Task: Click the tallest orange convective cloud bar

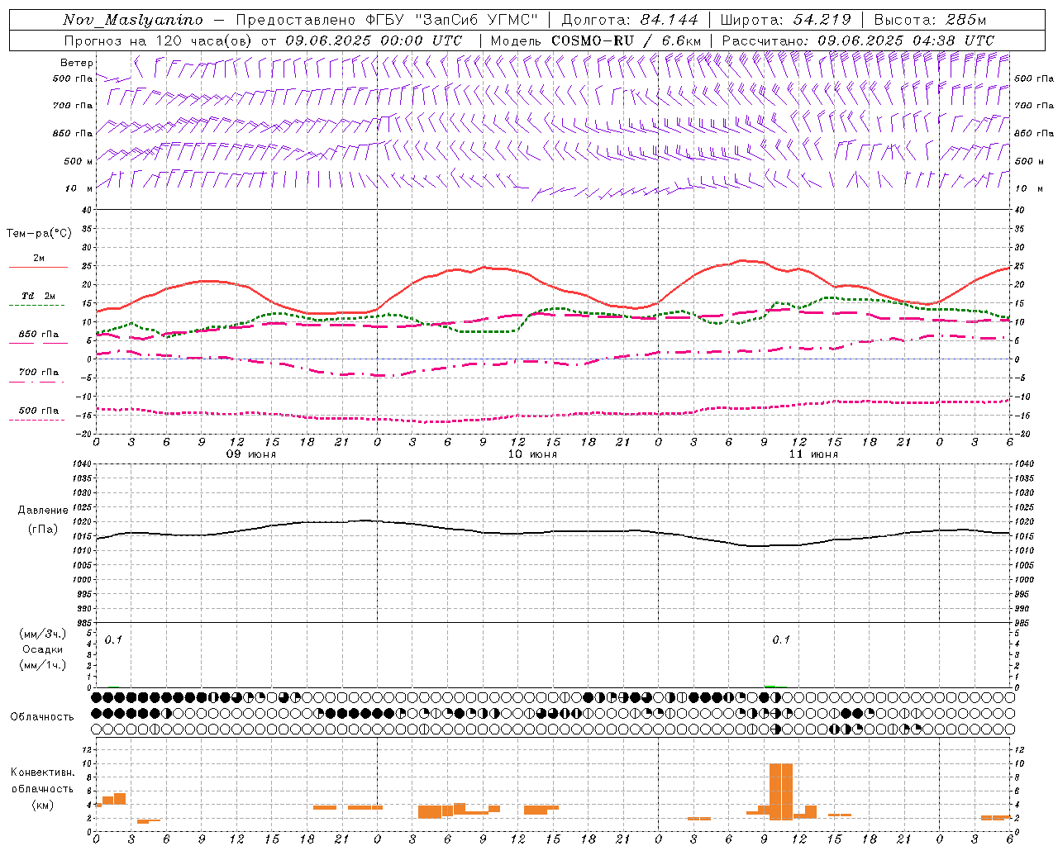Action: (x=781, y=791)
